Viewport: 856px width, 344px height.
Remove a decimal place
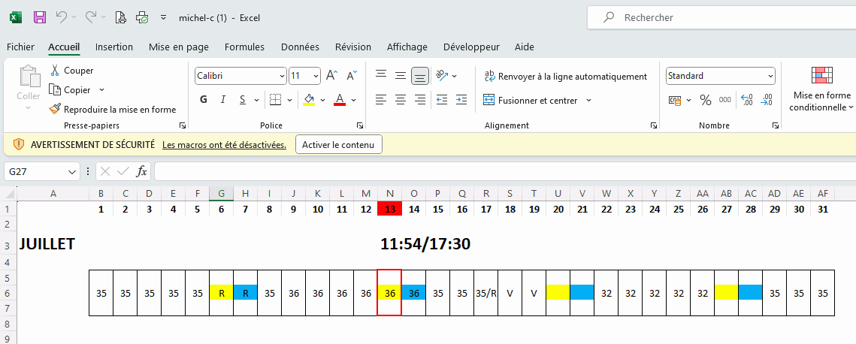tap(767, 100)
